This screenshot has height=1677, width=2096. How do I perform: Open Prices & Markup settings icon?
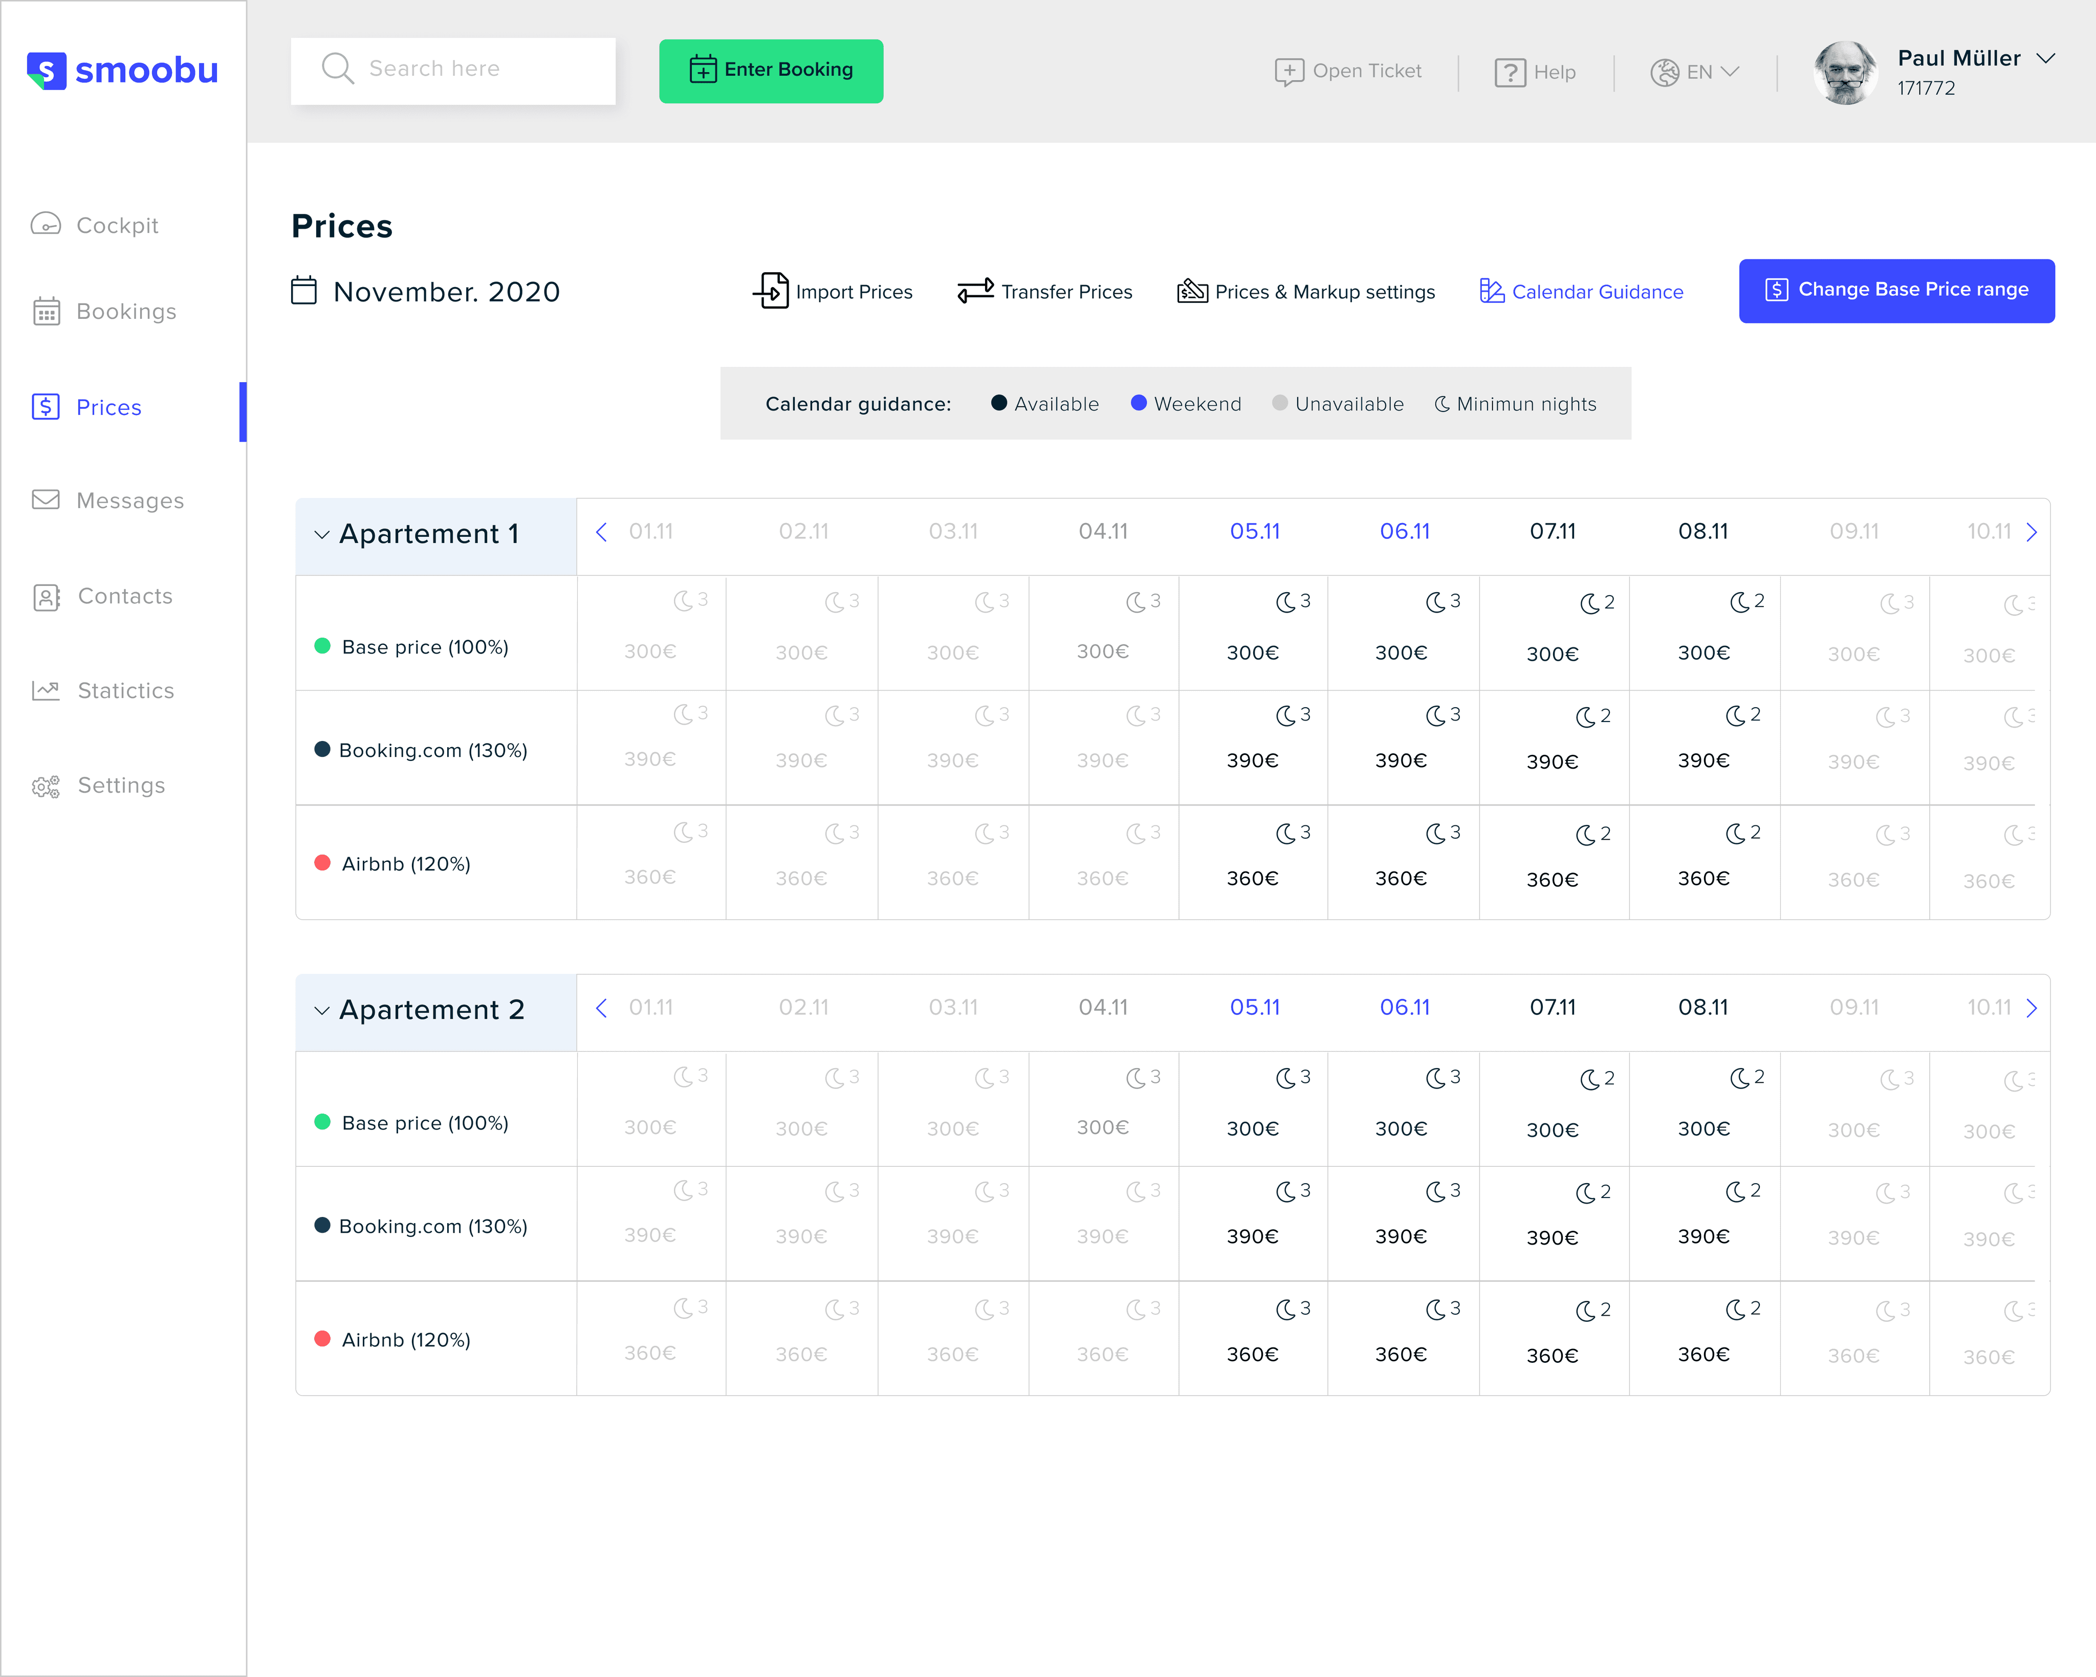[1192, 291]
